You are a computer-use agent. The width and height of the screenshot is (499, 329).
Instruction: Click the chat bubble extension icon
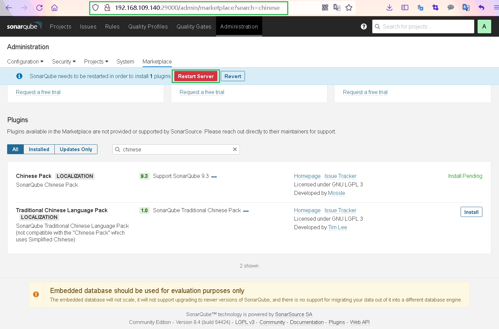point(451,7)
